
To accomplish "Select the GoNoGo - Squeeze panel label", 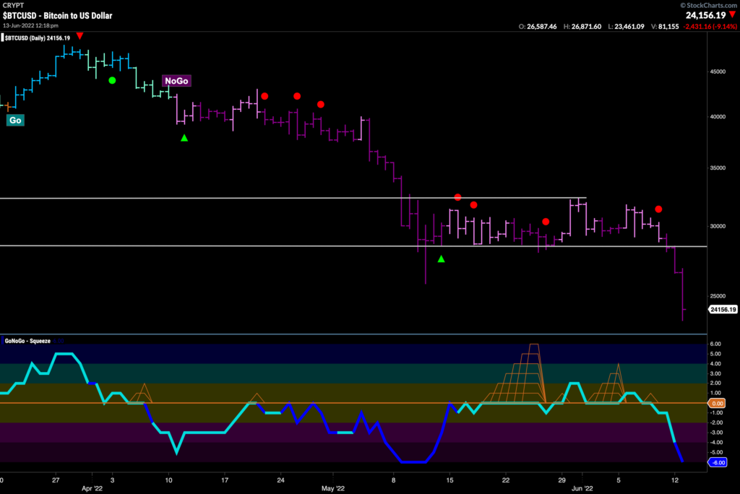I will (x=27, y=341).
